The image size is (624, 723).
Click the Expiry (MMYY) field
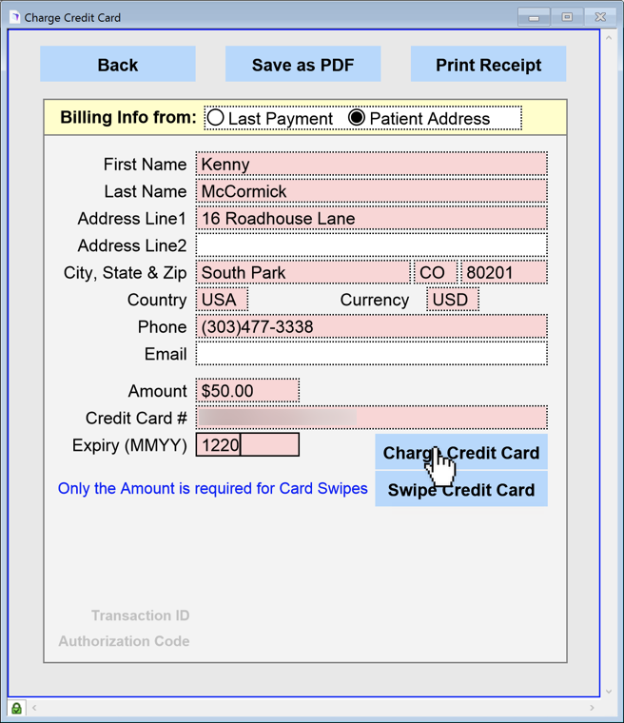[x=247, y=445]
